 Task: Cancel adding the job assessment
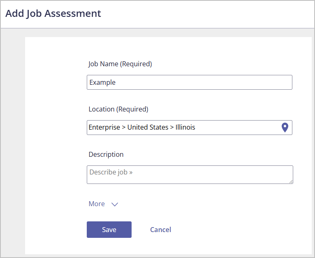coord(160,230)
